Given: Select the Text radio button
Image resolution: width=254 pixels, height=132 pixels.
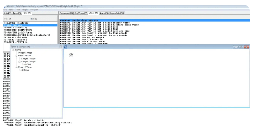Looking at the screenshot, I should tap(5, 19).
